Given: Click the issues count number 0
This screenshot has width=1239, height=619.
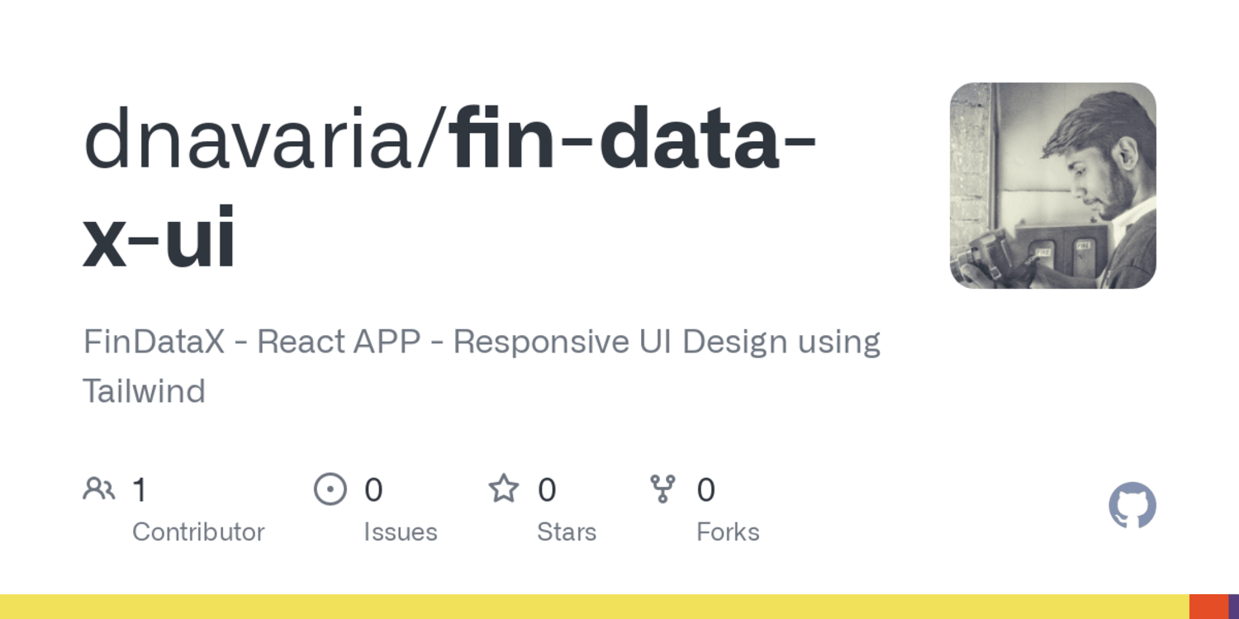Looking at the screenshot, I should coord(373,490).
